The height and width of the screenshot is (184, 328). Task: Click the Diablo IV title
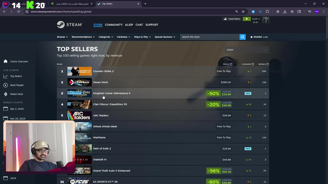[100, 159]
